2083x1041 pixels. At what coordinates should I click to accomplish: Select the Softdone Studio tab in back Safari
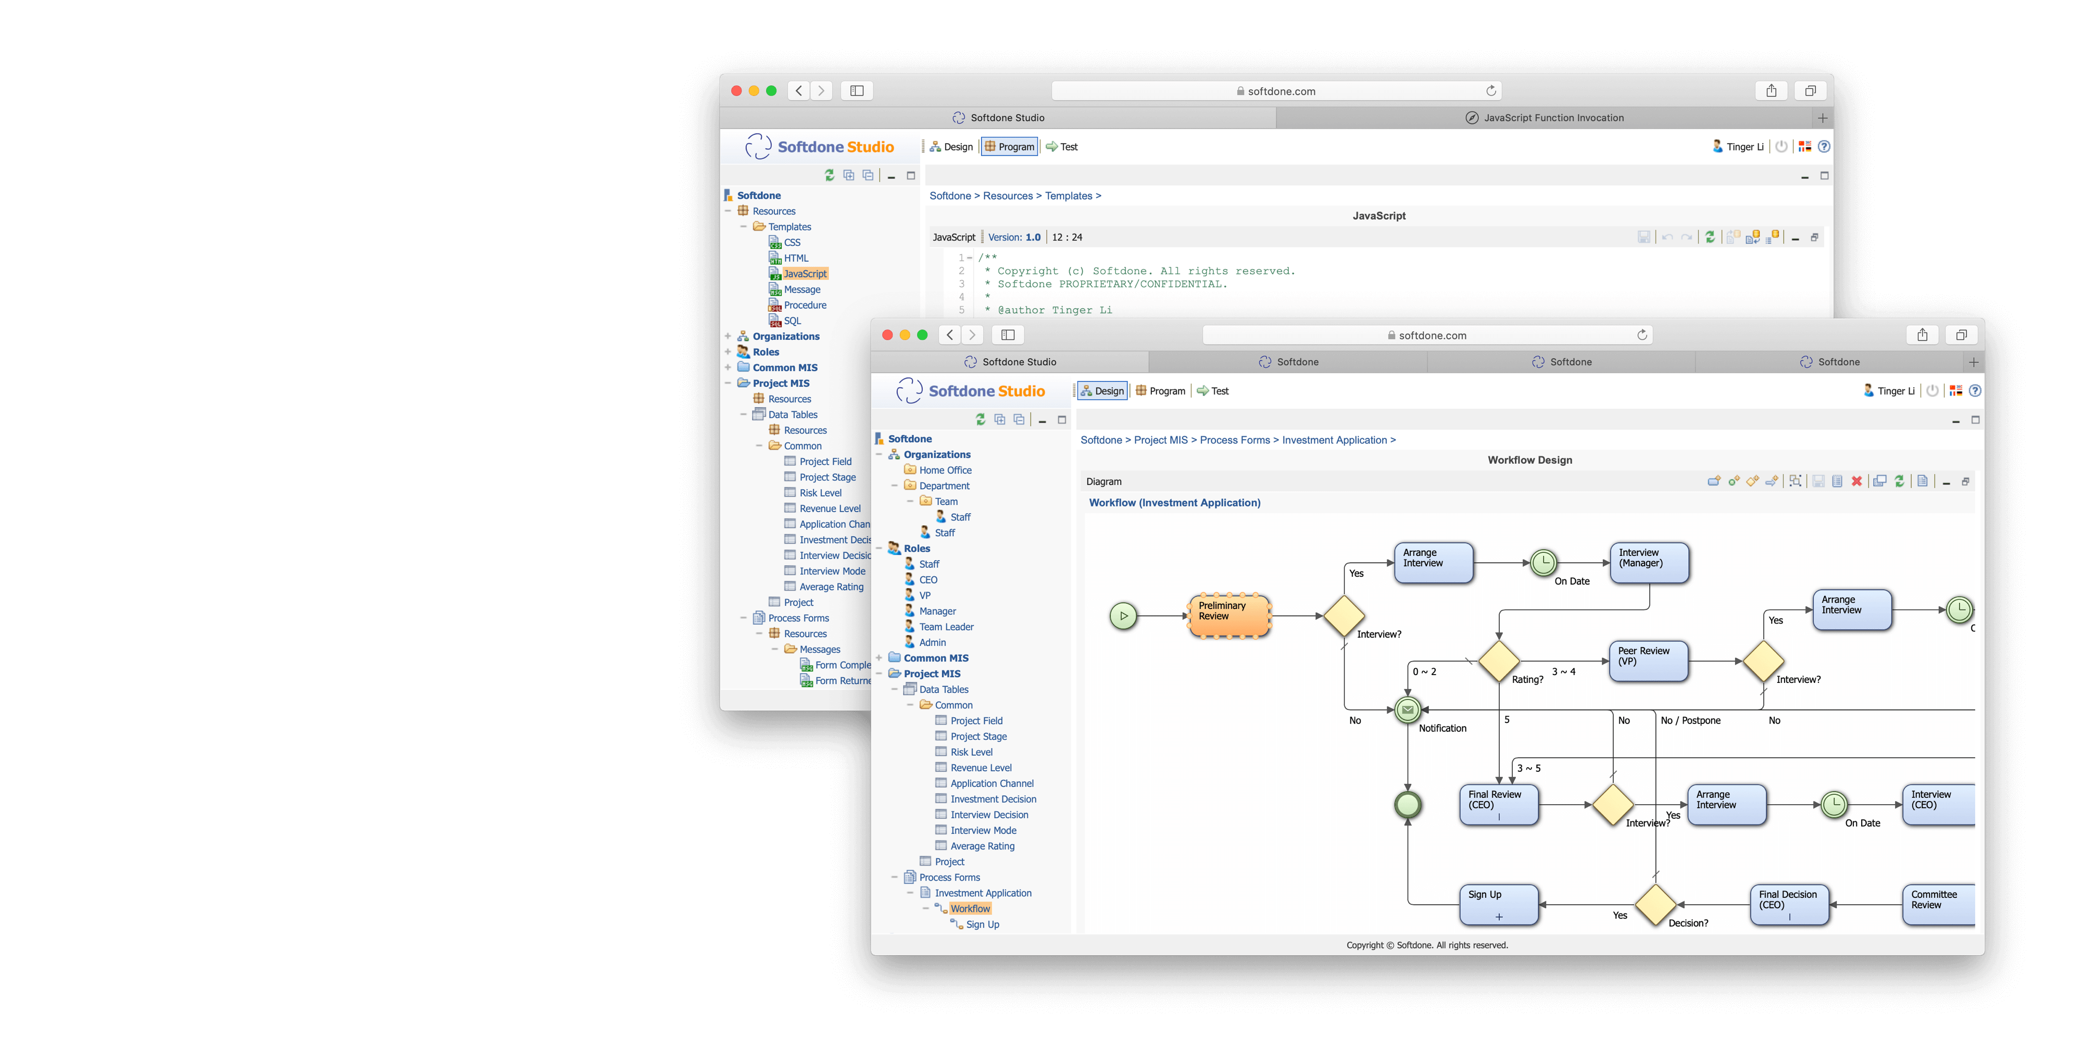(x=998, y=118)
